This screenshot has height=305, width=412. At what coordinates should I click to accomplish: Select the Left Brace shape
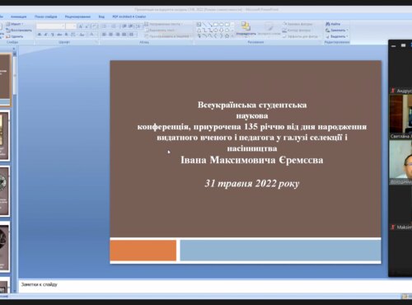click(x=216, y=36)
